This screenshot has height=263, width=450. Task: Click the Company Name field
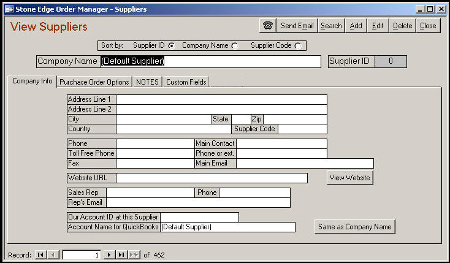pos(210,61)
